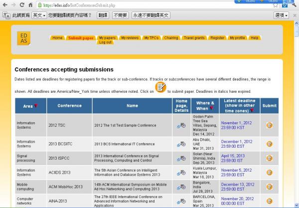
Task: Bookmark the page with the star icon
Action: [x=276, y=5]
